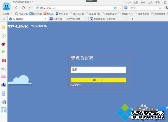Open the calculator sidebar icon
The image size is (168, 122).
click(x=4, y=94)
